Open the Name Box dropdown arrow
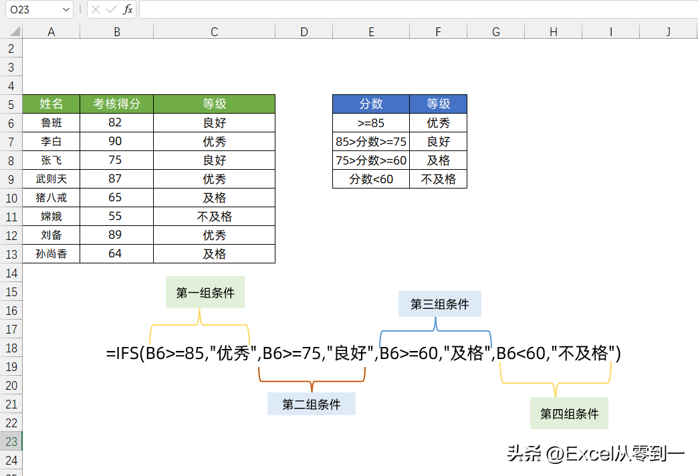Viewport: 698px width, 476px height. 66,9
